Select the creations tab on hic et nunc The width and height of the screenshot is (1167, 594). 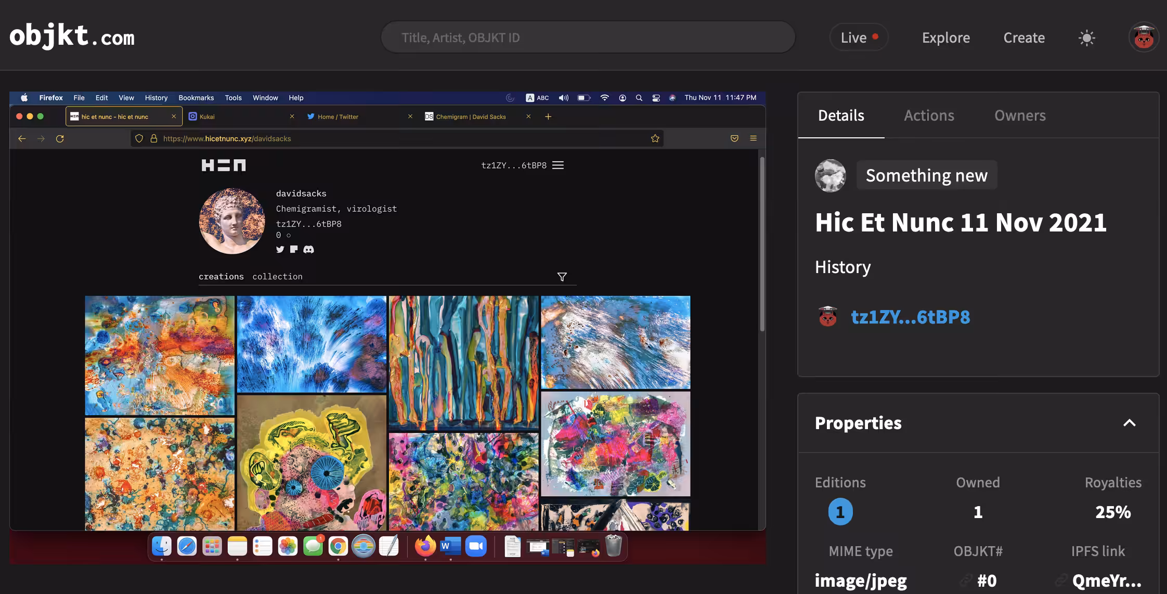tap(221, 277)
